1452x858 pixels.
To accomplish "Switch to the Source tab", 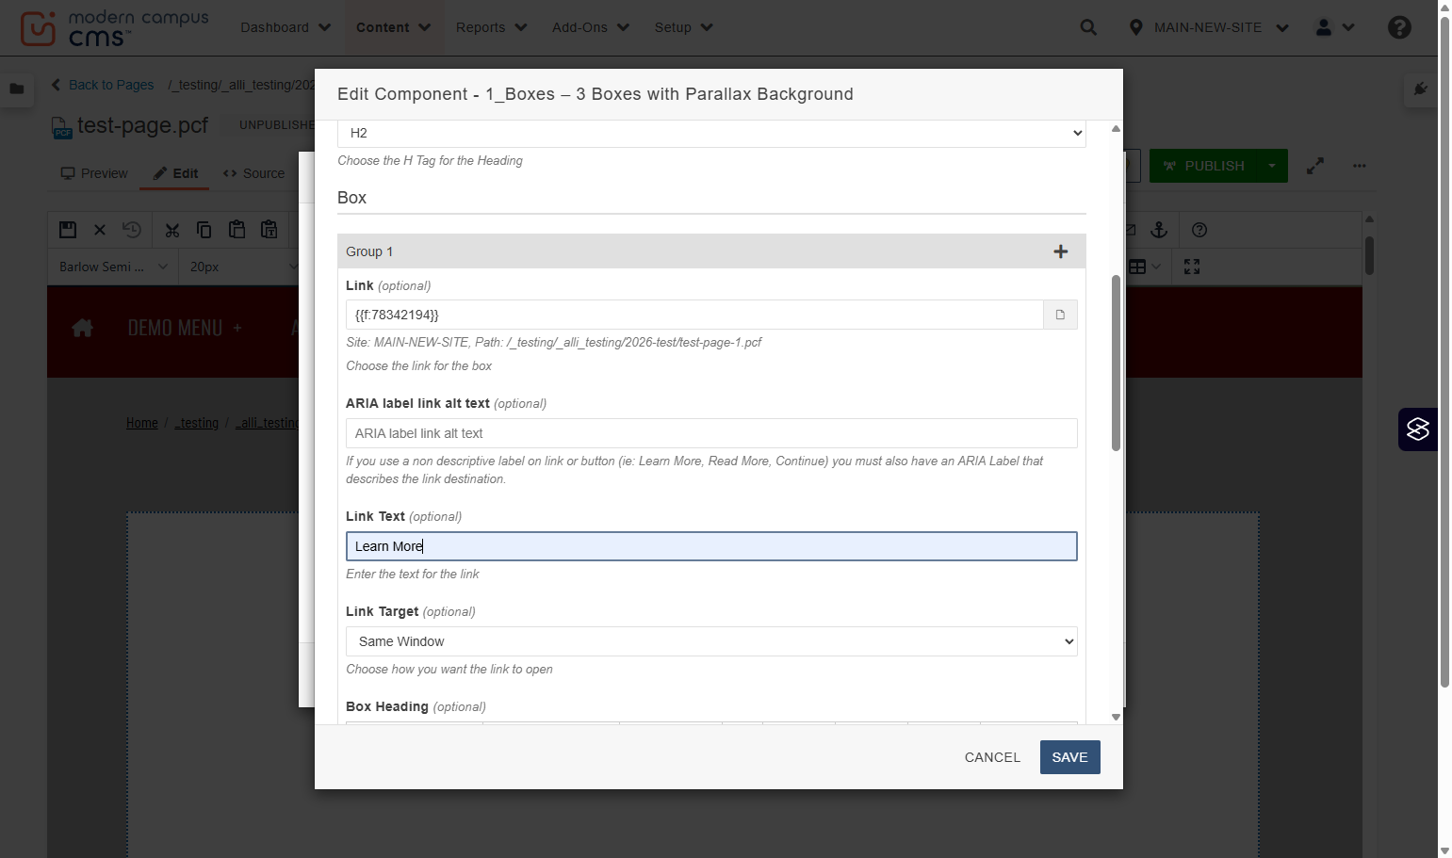I will coord(254,173).
